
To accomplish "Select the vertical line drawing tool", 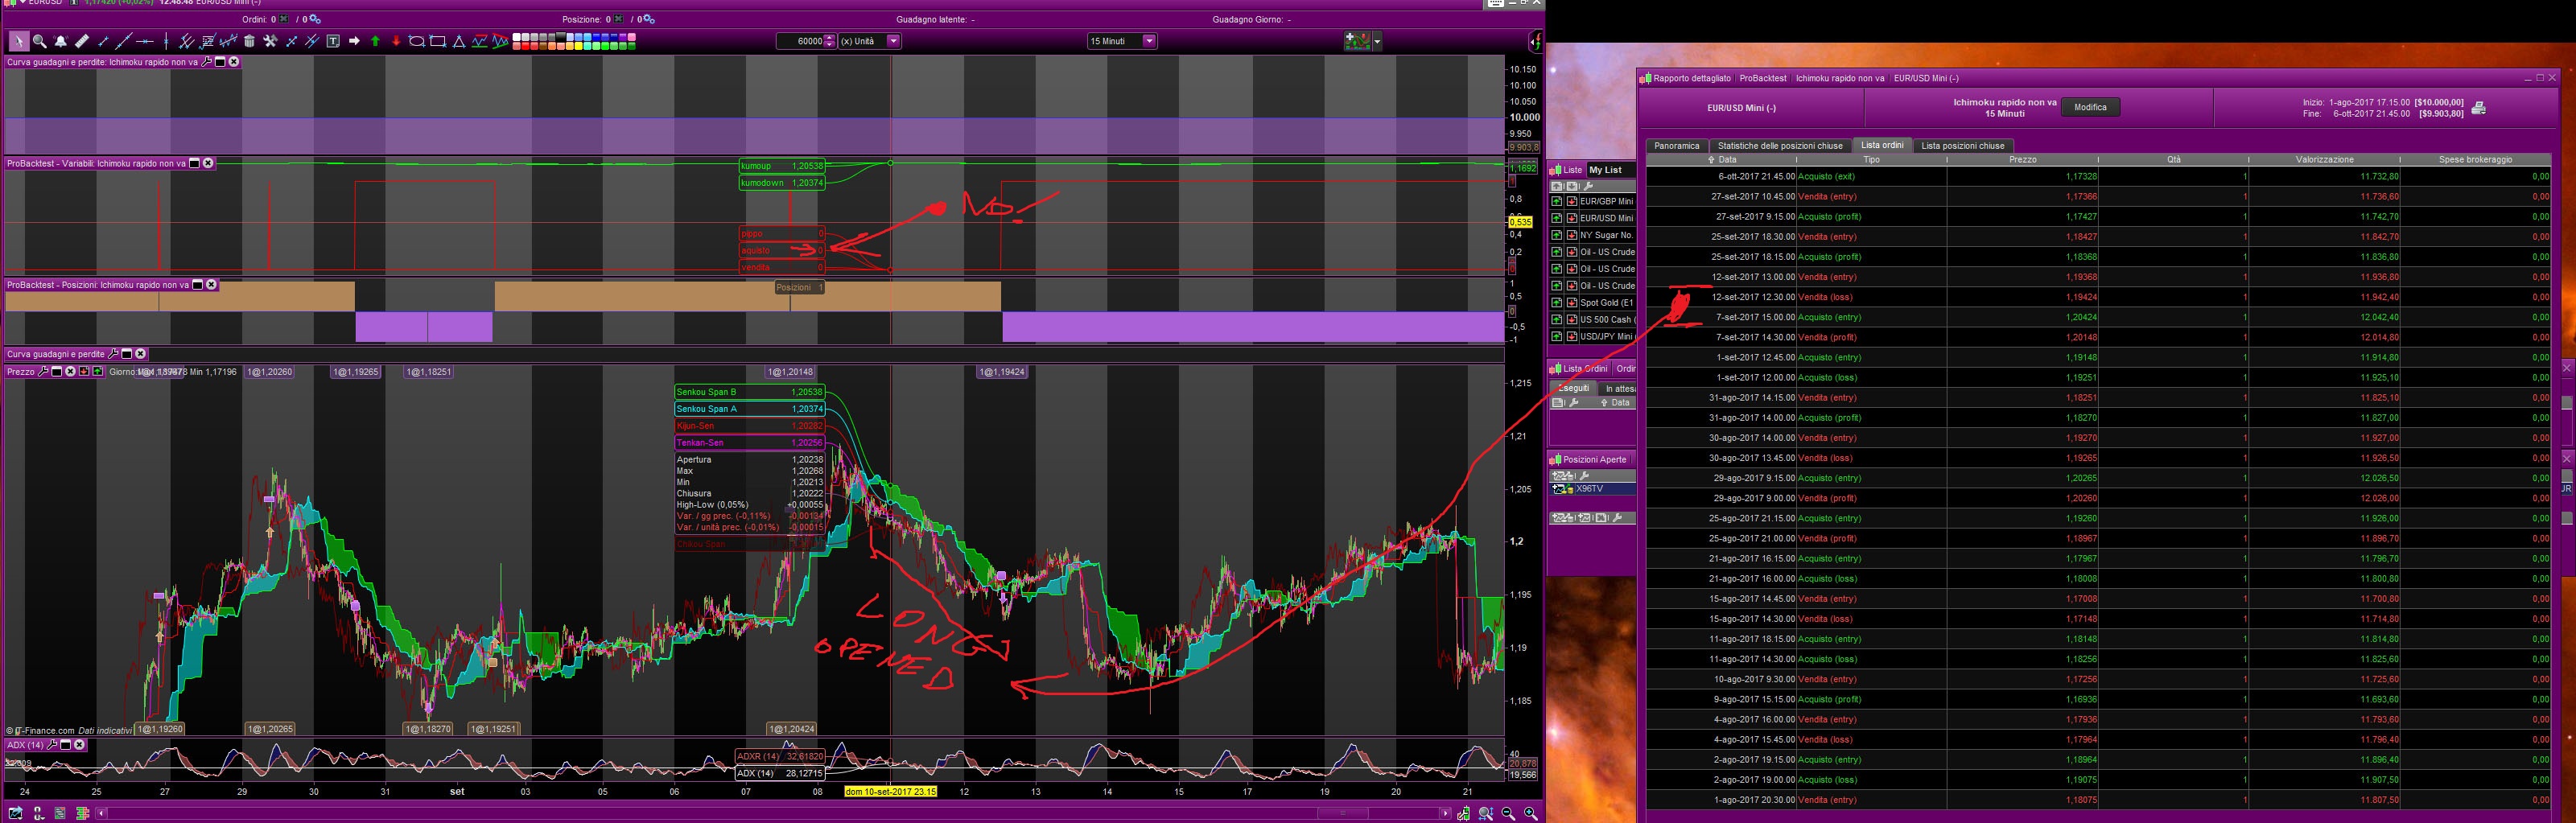I will pos(166,41).
